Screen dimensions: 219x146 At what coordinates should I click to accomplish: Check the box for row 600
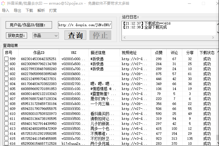click(6, 64)
